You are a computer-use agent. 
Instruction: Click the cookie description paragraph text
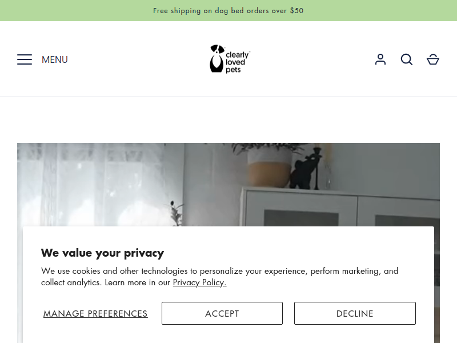(x=219, y=271)
